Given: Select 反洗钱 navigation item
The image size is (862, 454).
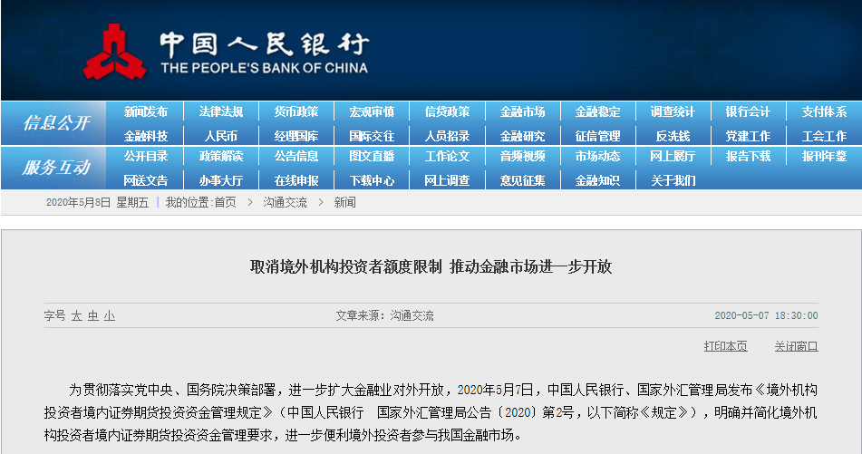Looking at the screenshot, I should [673, 136].
